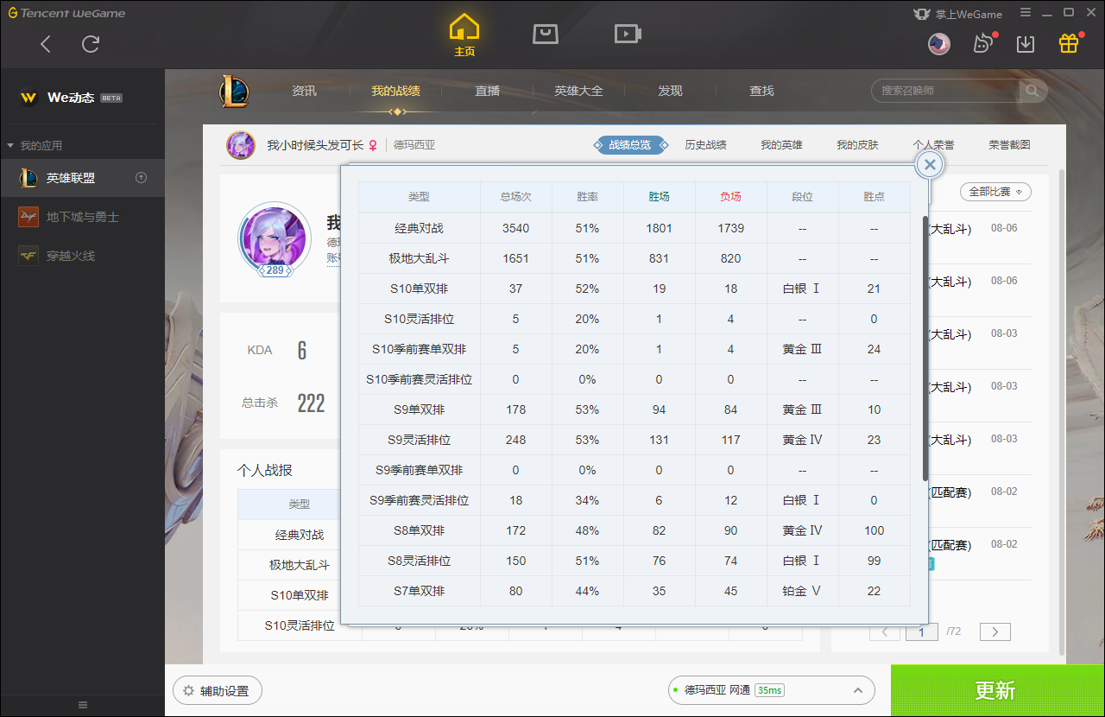Click the 负场 column header in popup
This screenshot has height=717, width=1105.
coord(731,197)
